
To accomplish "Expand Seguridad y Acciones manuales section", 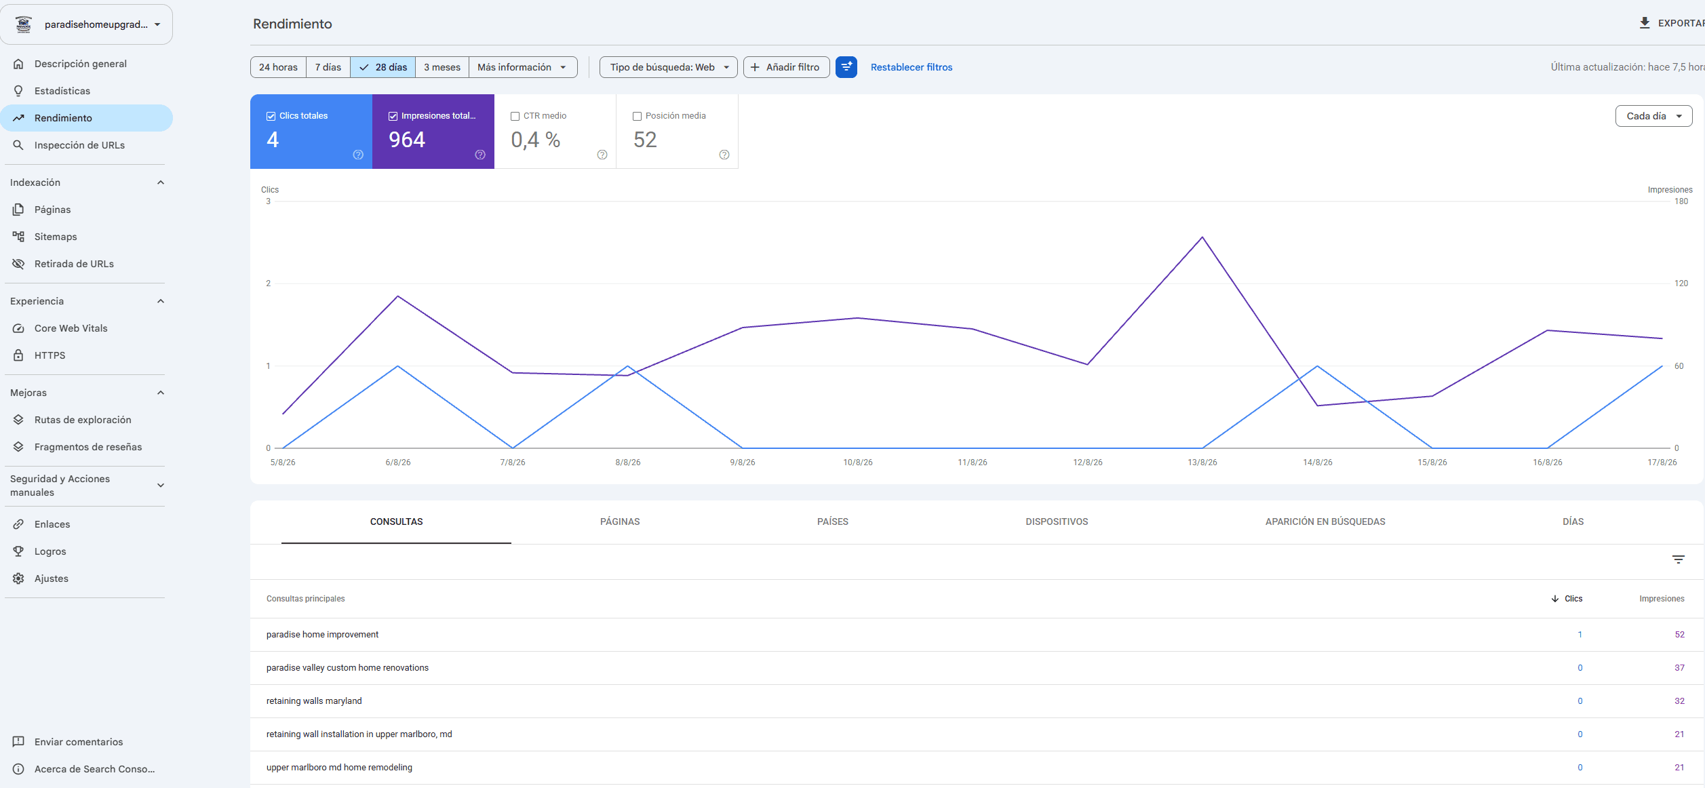I will [x=161, y=486].
